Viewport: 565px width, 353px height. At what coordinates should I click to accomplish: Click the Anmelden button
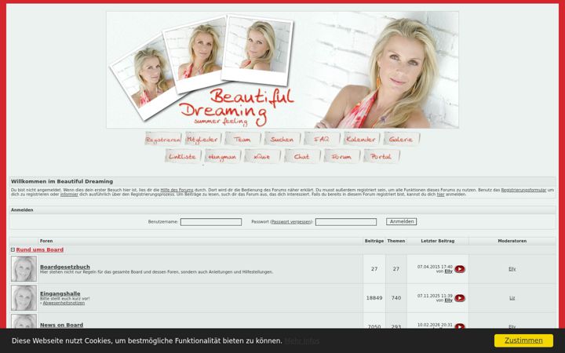pyautogui.click(x=402, y=221)
